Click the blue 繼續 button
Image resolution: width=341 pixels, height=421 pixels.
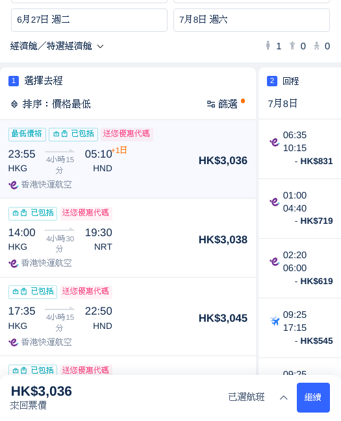(313, 398)
